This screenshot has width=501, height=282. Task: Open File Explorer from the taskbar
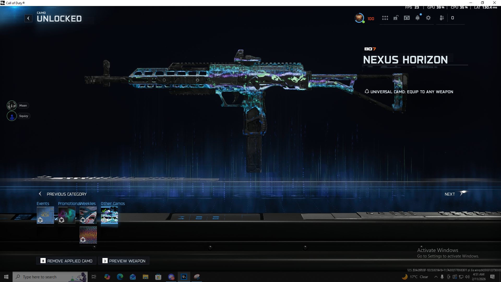[146, 277]
